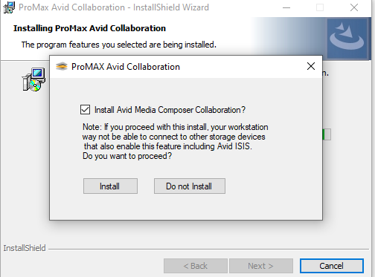Image resolution: width=375 pixels, height=277 pixels.
Task: Minimize the InstallShield Wizard window
Action: pos(286,7)
